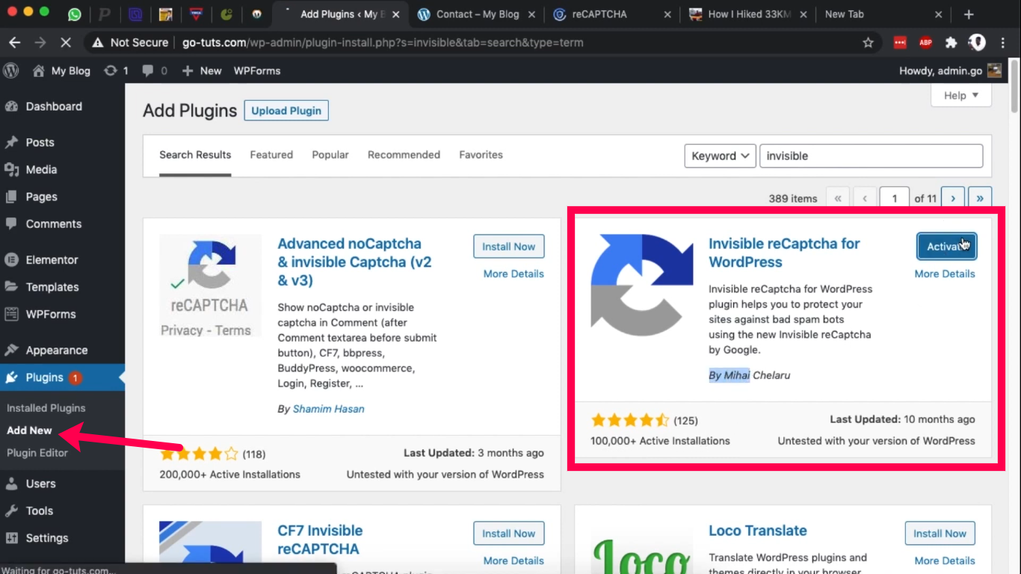The height and width of the screenshot is (574, 1021).
Task: Click the My Blog home icon
Action: tap(39, 71)
